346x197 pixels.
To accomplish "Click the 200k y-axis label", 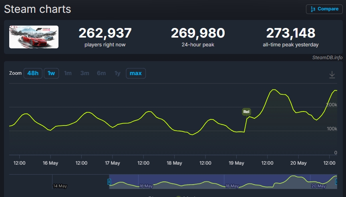I will (x=332, y=105).
